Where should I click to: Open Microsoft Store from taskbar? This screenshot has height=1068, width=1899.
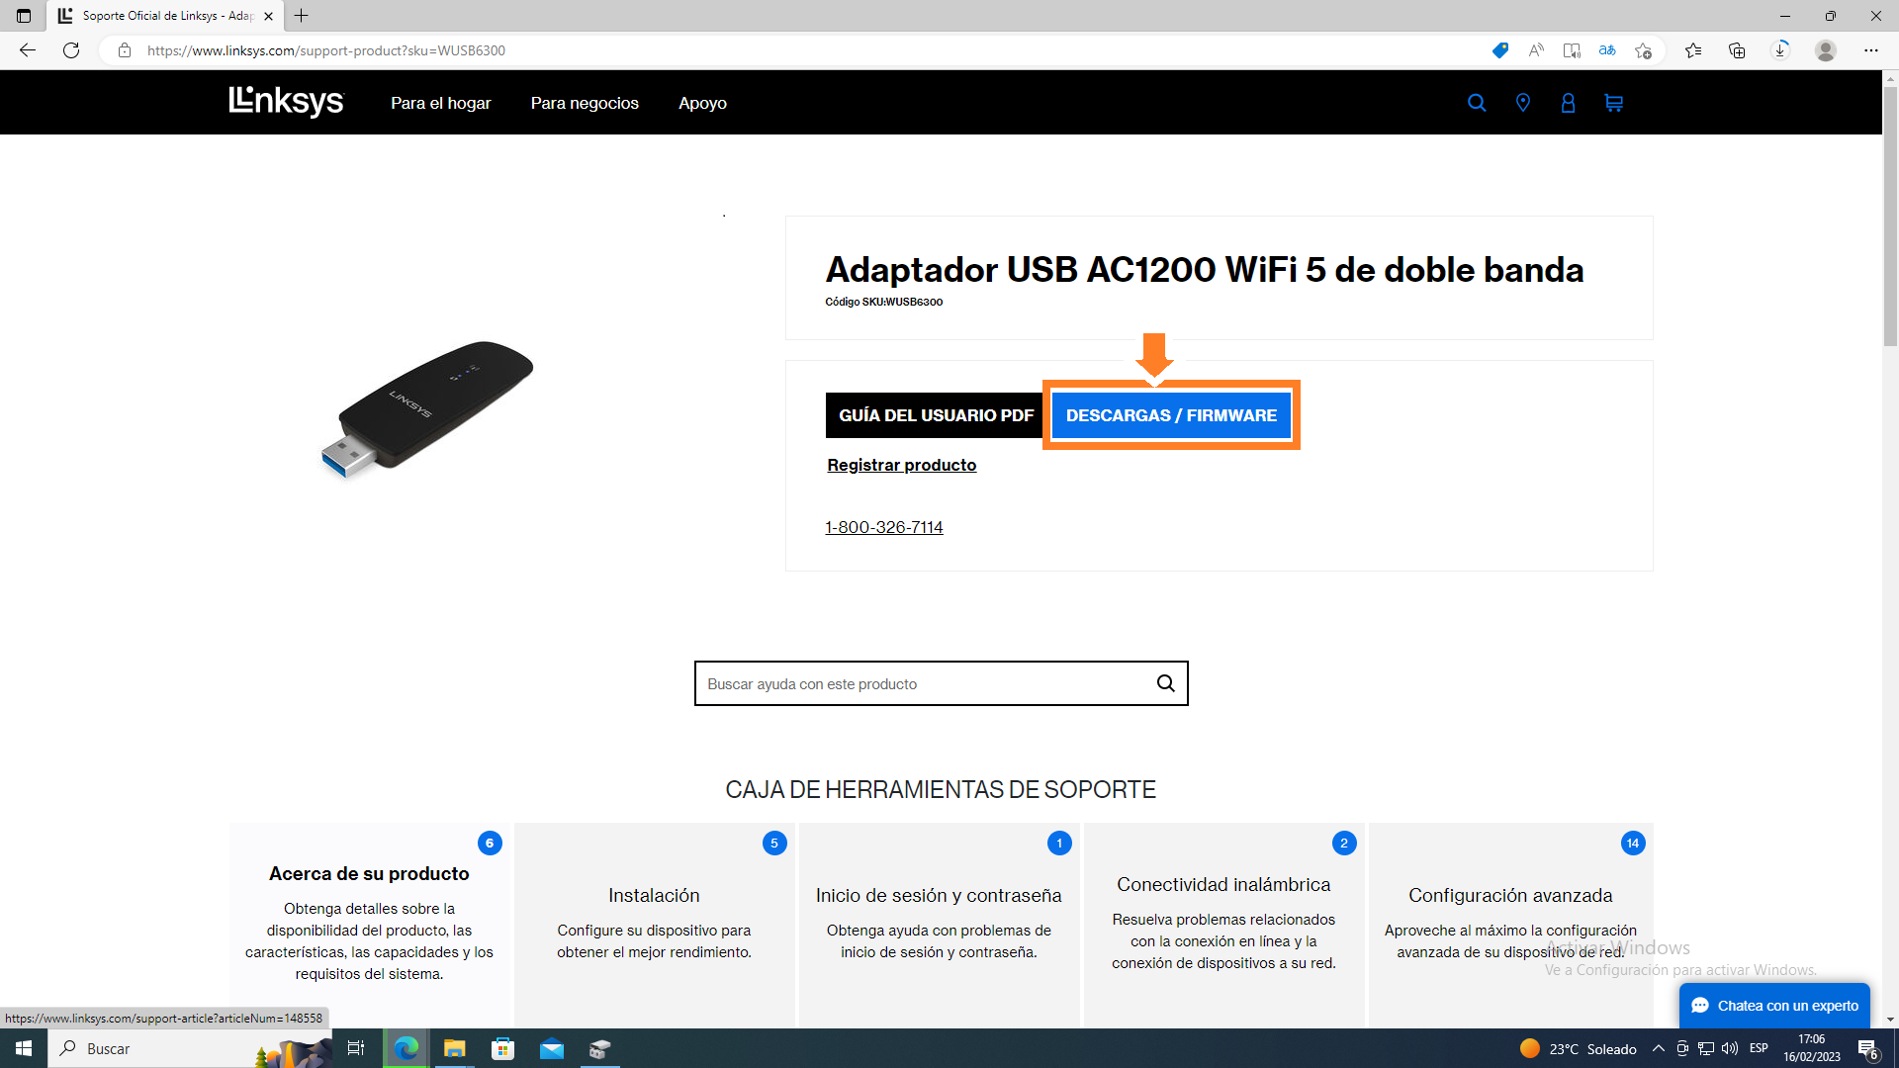coord(503,1048)
